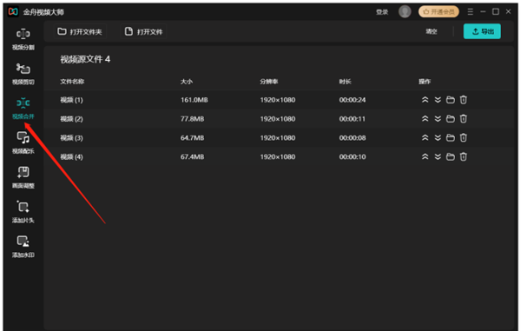Move 视频 (1) down in list
521x331 pixels.
pos(438,100)
